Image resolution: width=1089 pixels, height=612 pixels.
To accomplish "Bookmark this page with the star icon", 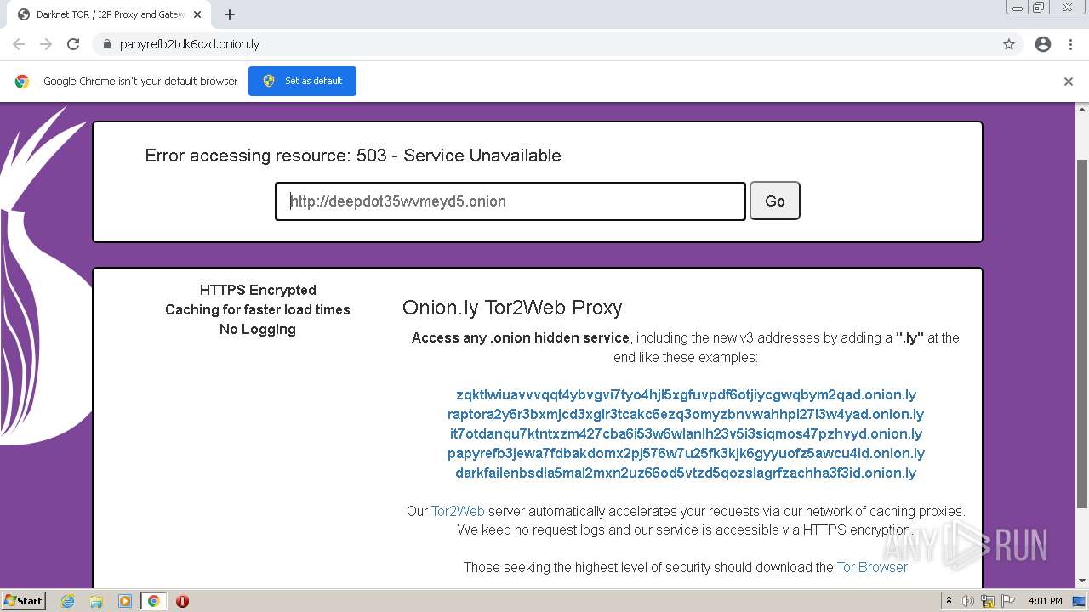I will click(x=1009, y=44).
